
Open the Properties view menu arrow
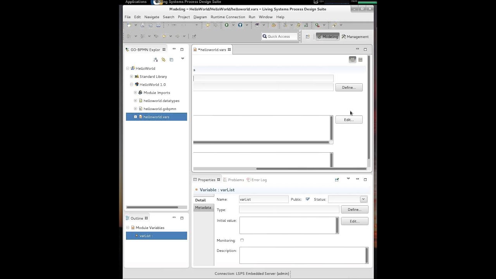pyautogui.click(x=348, y=179)
